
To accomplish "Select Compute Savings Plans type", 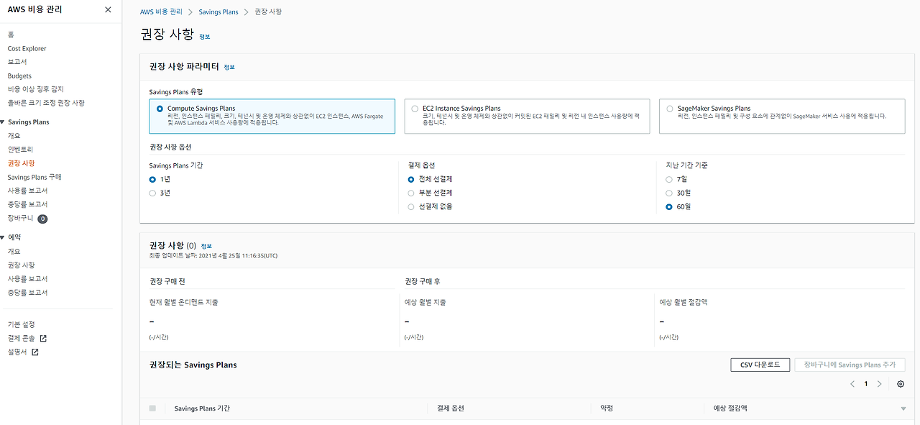I will (272, 116).
